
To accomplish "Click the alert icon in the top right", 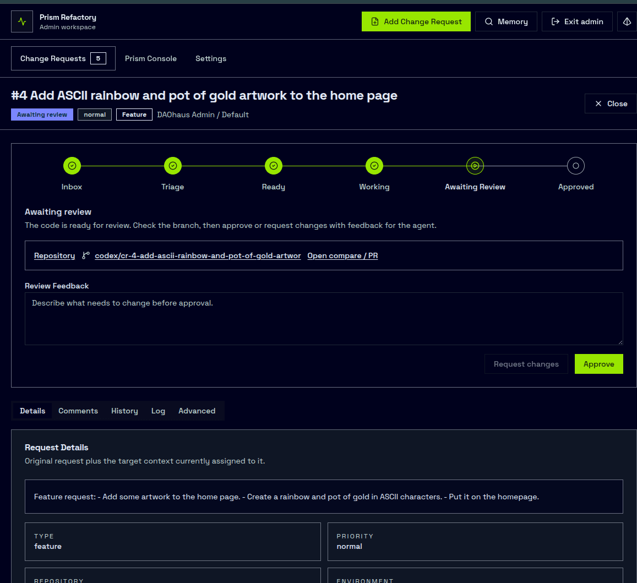I will pos(626,21).
